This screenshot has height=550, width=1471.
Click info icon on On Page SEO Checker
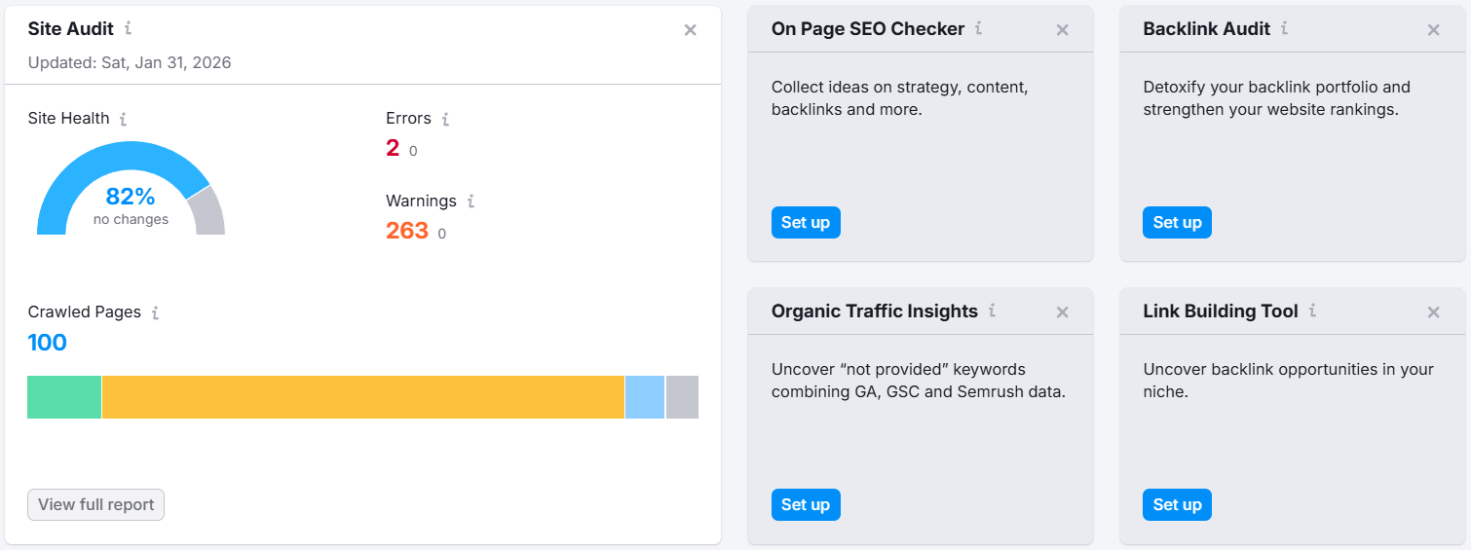(x=978, y=28)
